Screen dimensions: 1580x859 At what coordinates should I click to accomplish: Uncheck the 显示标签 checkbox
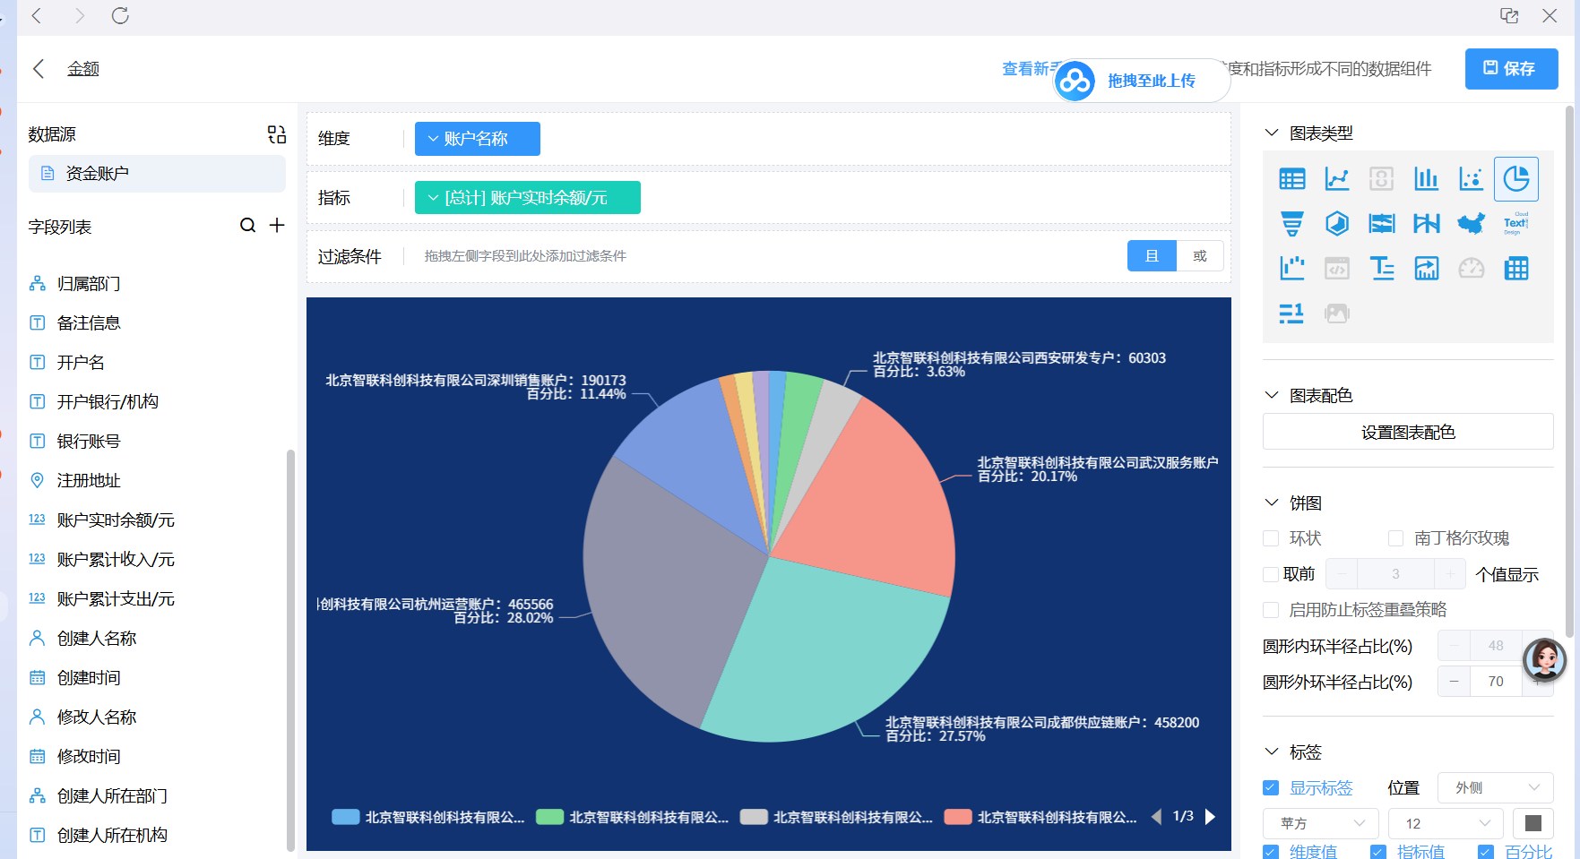pos(1271,788)
